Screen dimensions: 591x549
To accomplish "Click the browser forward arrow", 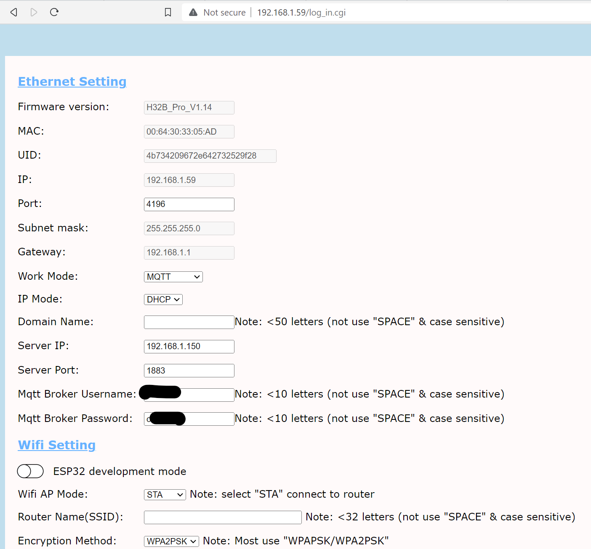I will point(34,12).
